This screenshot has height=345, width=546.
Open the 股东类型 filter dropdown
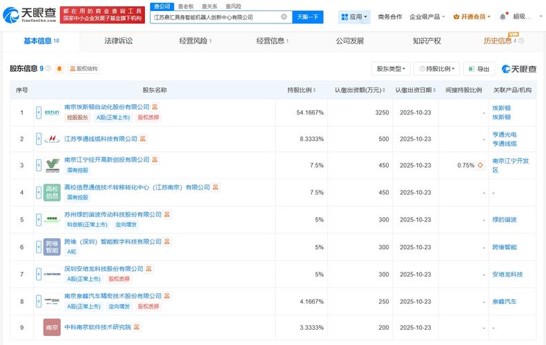click(x=391, y=69)
